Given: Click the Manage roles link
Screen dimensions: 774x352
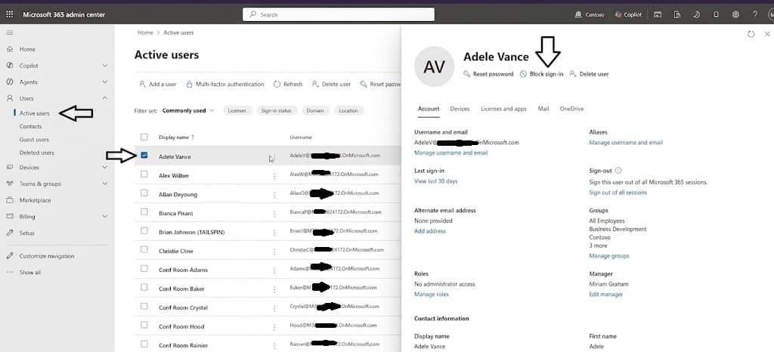Looking at the screenshot, I should click(x=432, y=295).
